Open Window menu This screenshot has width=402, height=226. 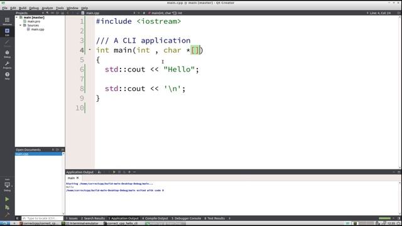[73, 8]
